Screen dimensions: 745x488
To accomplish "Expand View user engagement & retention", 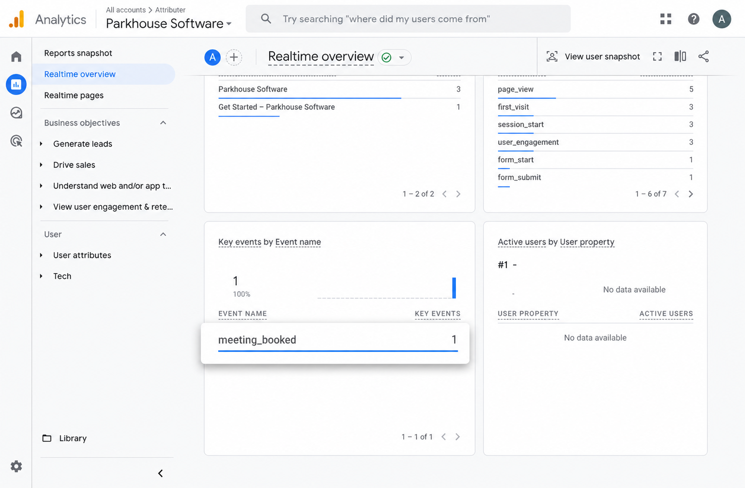I will [41, 207].
